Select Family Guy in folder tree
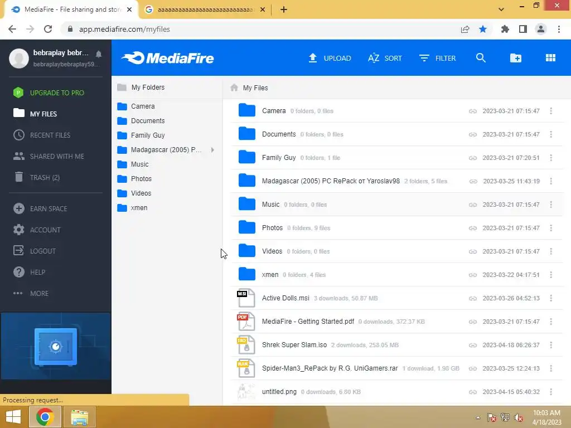The height and width of the screenshot is (428, 571). [x=141, y=135]
